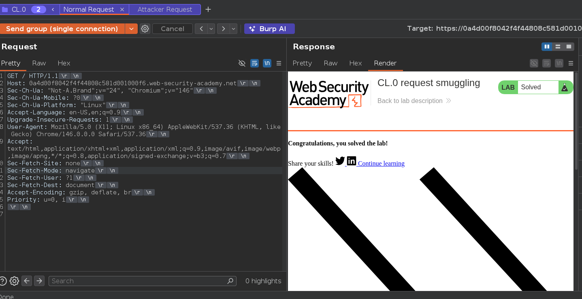This screenshot has height=299, width=582.
Task: Click the 0 highlights label
Action: click(263, 281)
